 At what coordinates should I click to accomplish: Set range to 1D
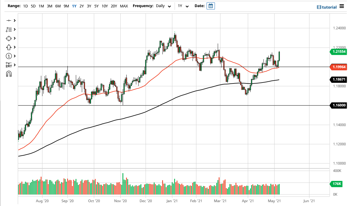tap(25, 6)
